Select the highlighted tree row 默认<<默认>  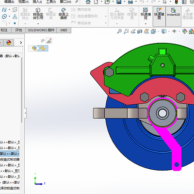(10, 154)
